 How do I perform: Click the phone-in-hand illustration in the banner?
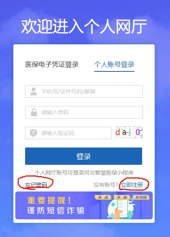121,209
